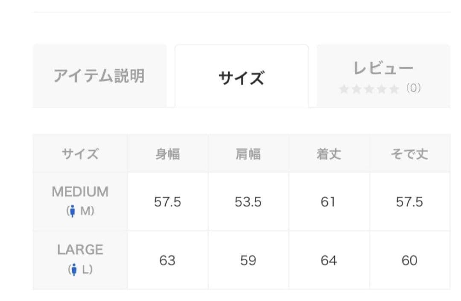Image resolution: width=461 pixels, height=301 pixels.
Task: Open the アイテム説明 tab
Action: 99,76
